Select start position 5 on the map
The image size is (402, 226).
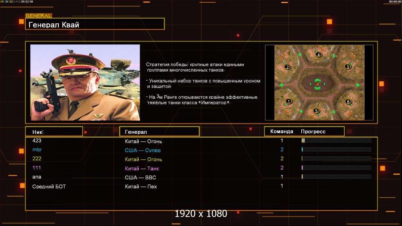tap(316, 111)
